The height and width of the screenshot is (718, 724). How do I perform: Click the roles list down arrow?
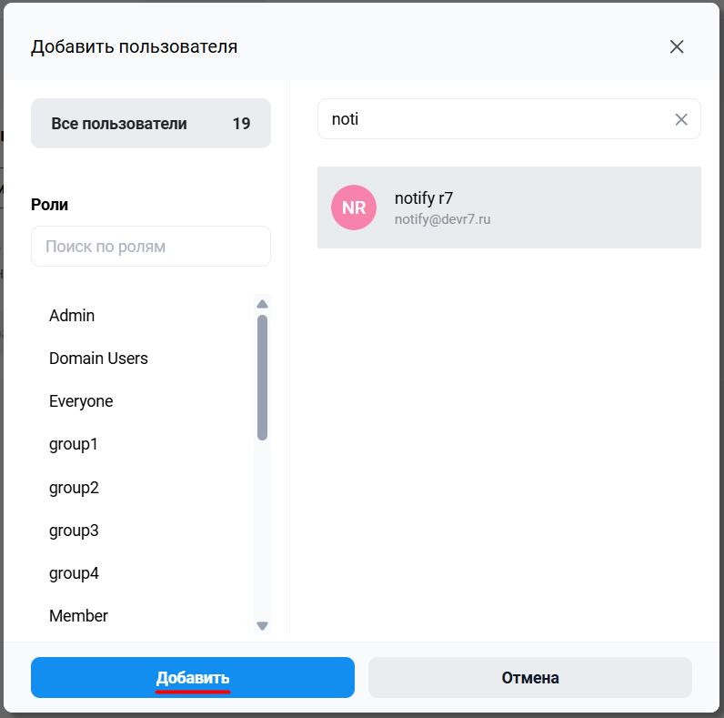(262, 625)
